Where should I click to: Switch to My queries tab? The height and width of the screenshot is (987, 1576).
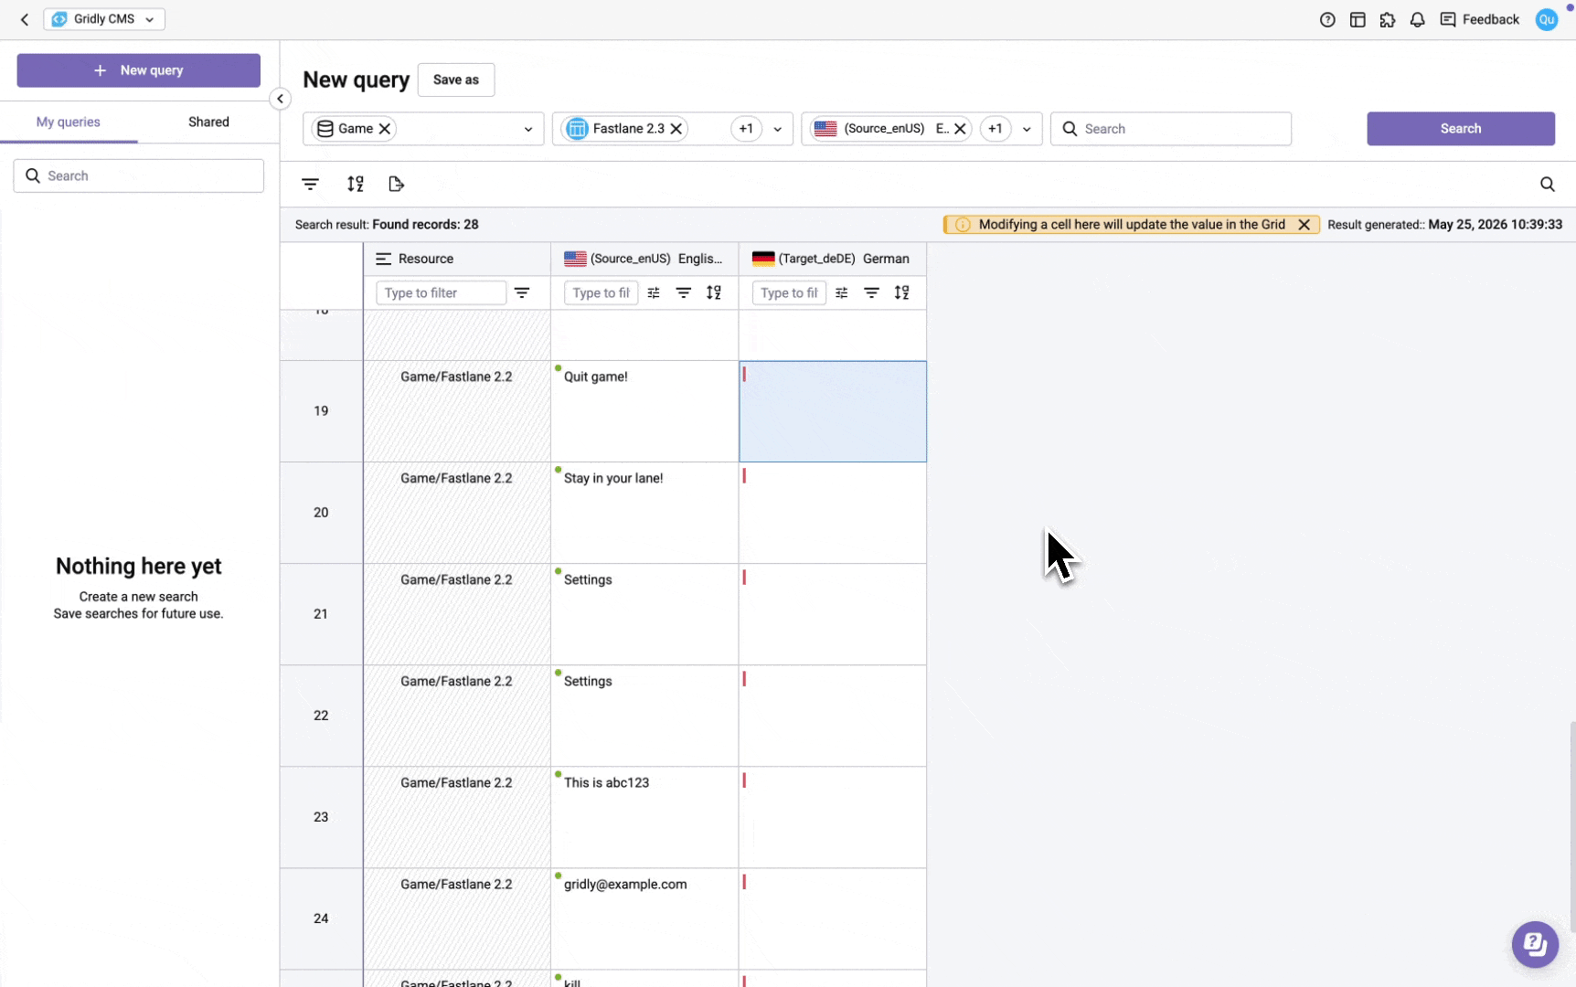click(69, 122)
